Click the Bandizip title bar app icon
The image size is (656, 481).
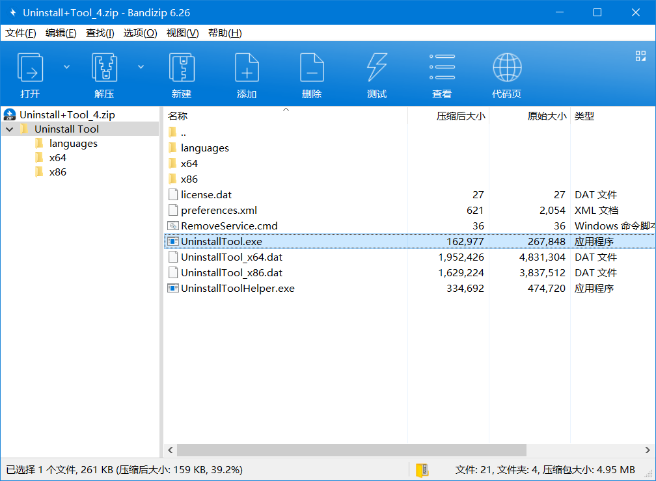[x=12, y=12]
